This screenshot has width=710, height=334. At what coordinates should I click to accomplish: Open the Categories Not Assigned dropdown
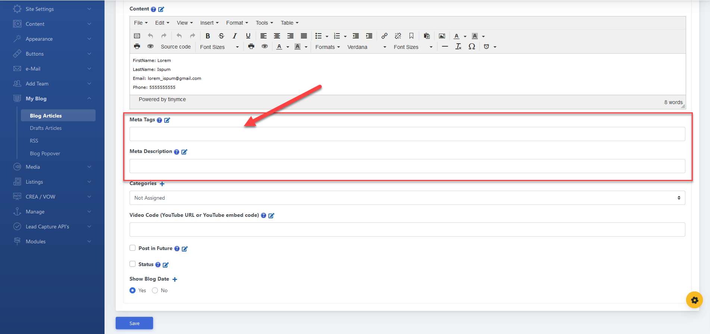[407, 198]
